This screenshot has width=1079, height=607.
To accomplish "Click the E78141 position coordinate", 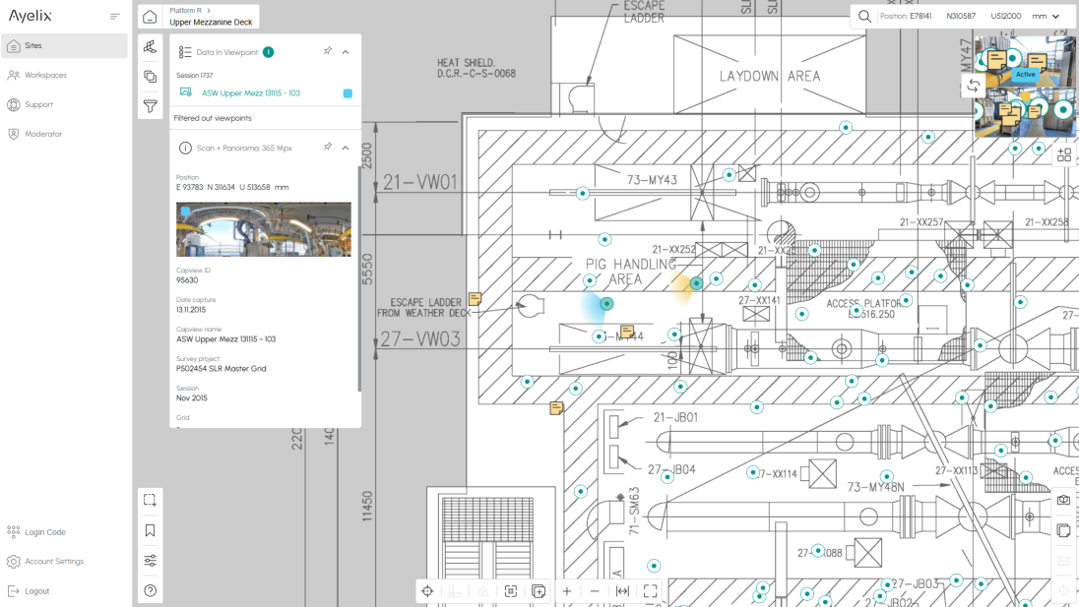I will (x=920, y=16).
